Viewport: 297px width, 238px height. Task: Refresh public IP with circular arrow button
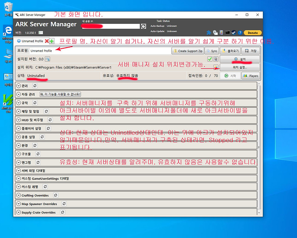click(x=143, y=26)
